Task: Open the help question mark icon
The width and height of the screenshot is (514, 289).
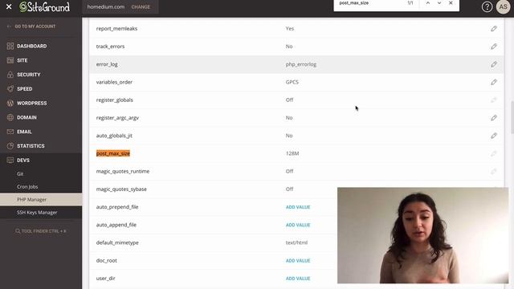Action: click(x=487, y=6)
